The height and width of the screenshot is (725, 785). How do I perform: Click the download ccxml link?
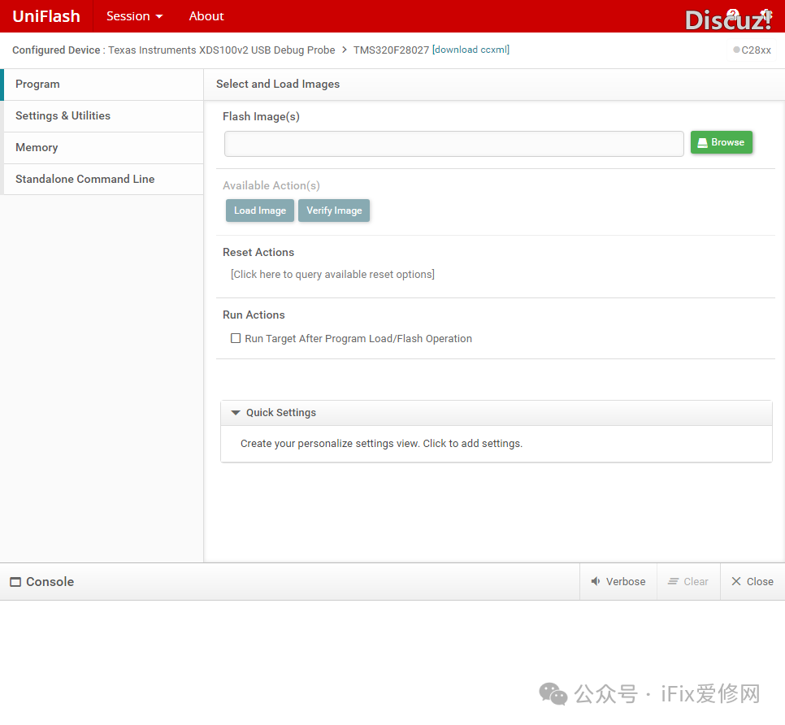point(471,50)
